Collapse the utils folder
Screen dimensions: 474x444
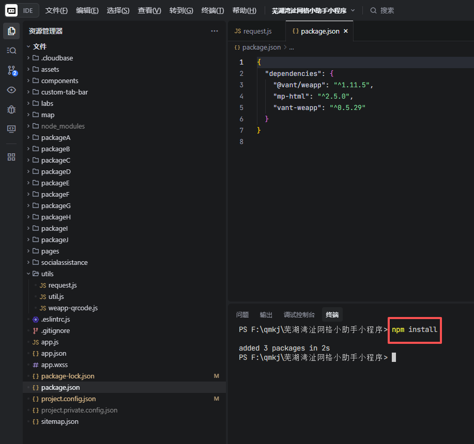[47, 274]
